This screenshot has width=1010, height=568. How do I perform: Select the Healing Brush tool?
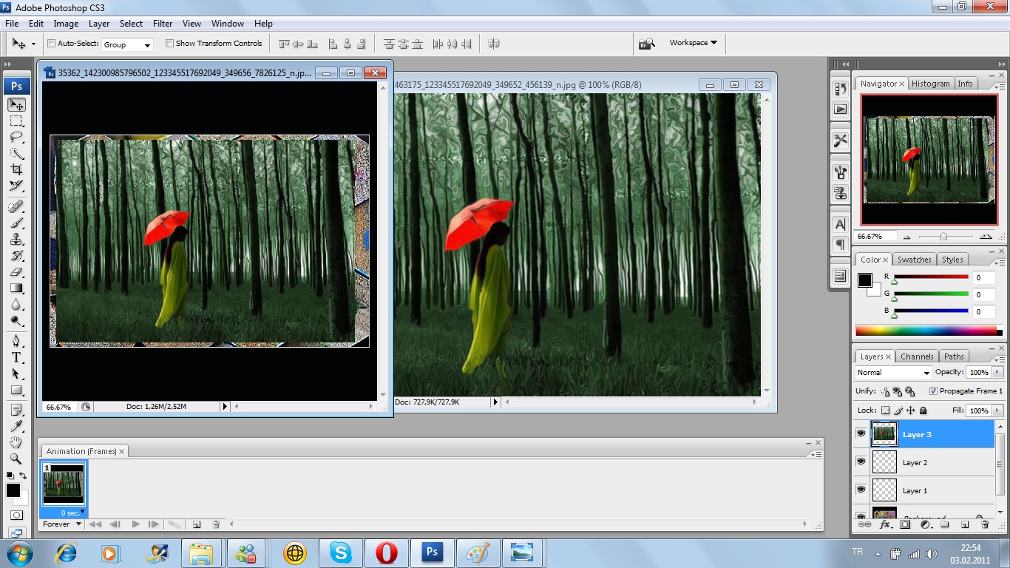pos(16,206)
